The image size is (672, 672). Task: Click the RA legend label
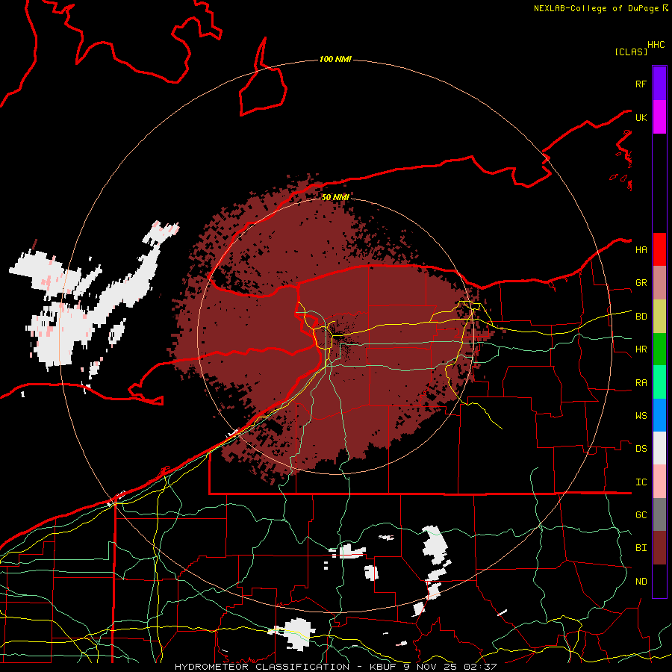coord(641,383)
